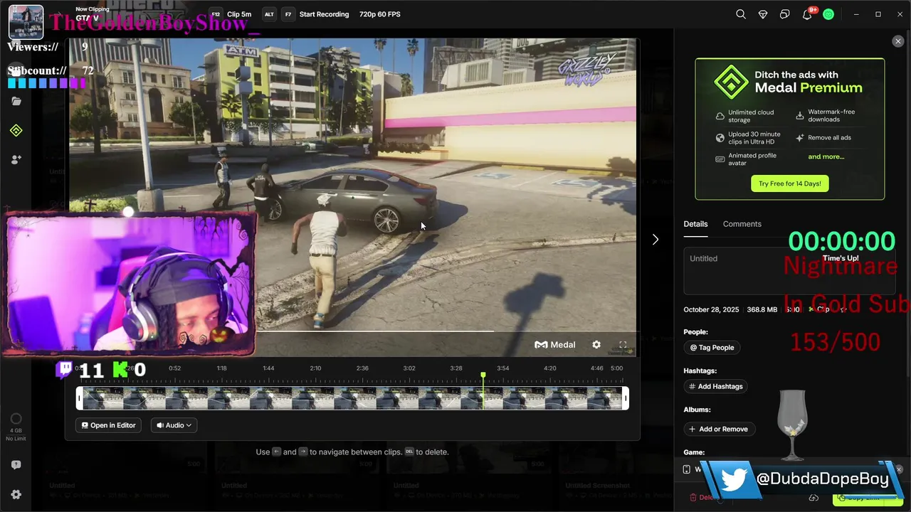Click the Clip 5m hotkey button
This screenshot has width=911, height=512.
[x=231, y=14]
